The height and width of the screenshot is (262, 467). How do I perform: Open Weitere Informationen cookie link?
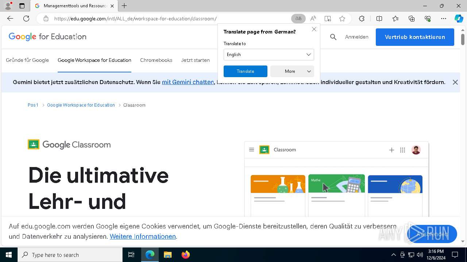pos(143,237)
